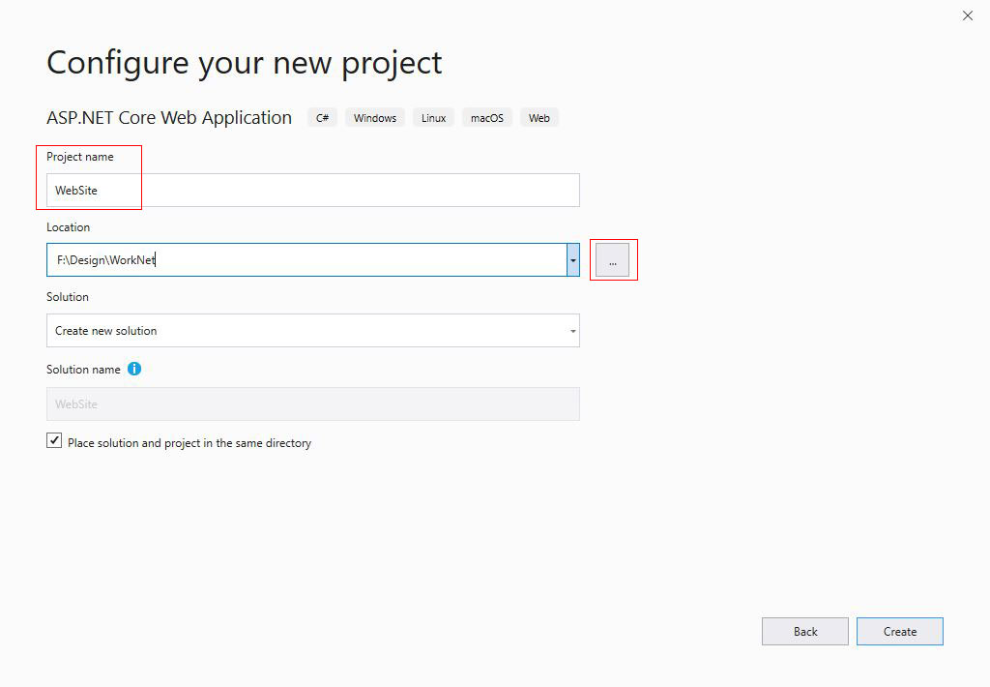Click the Location path text field

click(306, 259)
